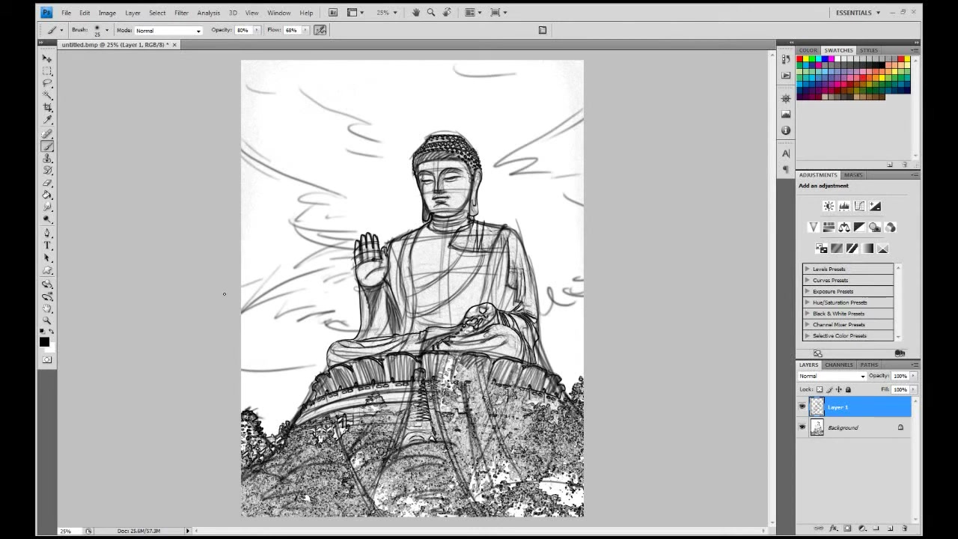
Task: Select the Magic Wand tool
Action: pyautogui.click(x=47, y=95)
